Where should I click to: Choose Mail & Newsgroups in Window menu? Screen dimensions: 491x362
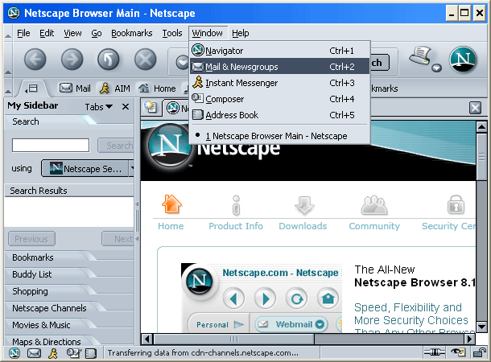279,66
